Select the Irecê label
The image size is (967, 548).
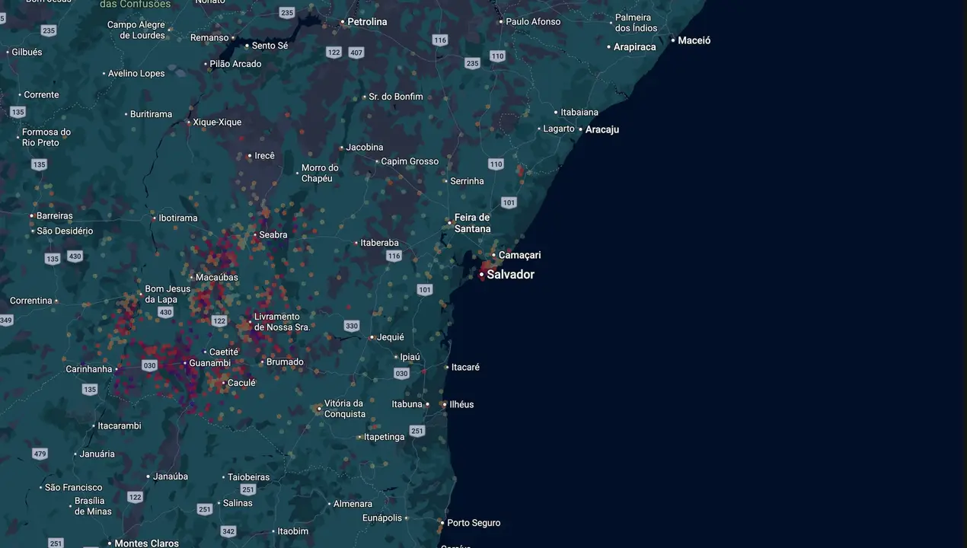pyautogui.click(x=264, y=156)
